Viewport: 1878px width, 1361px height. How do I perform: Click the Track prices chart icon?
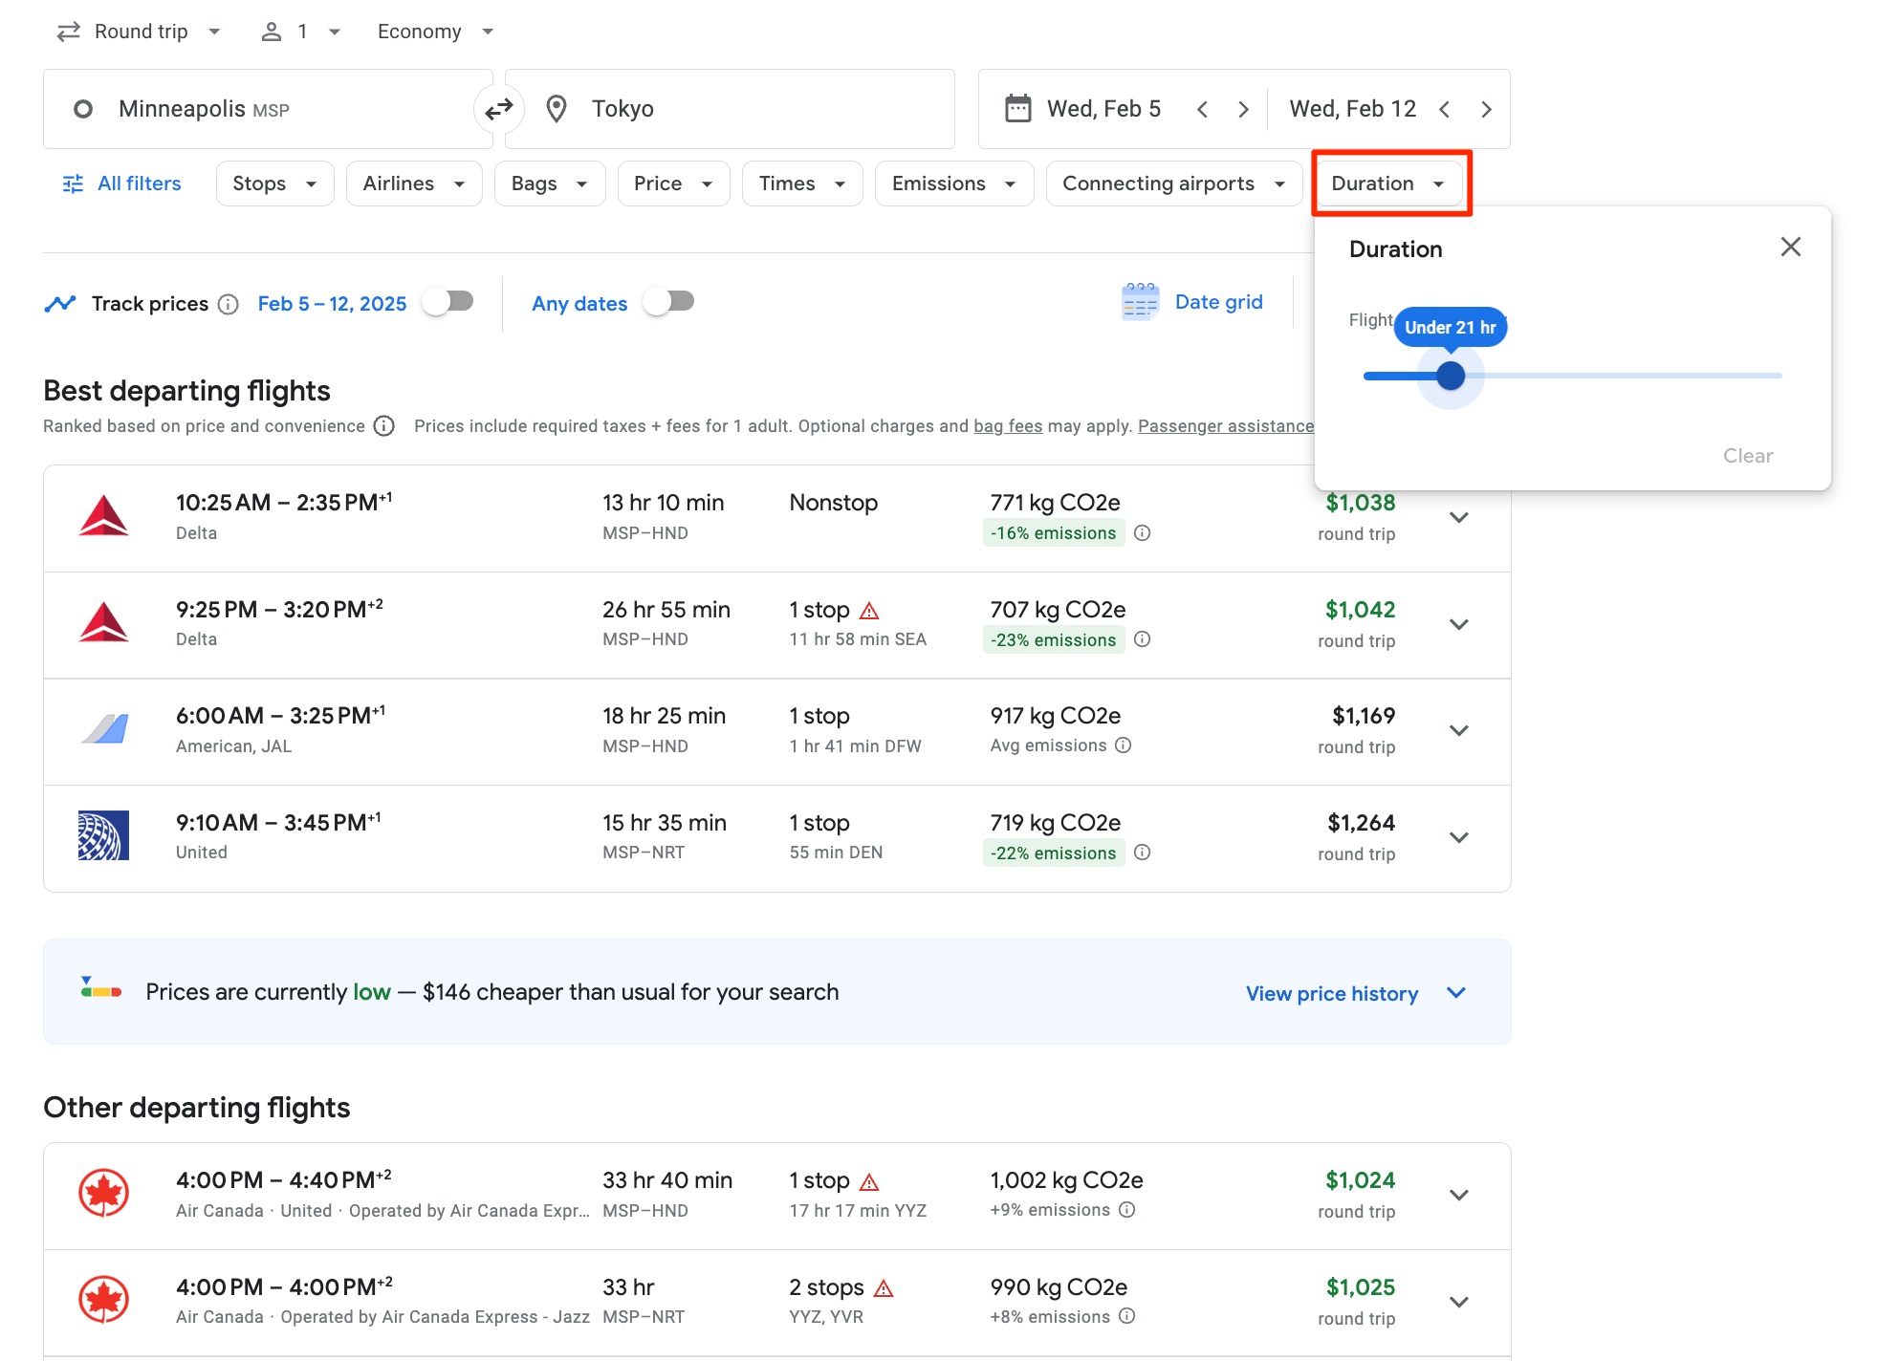59,303
